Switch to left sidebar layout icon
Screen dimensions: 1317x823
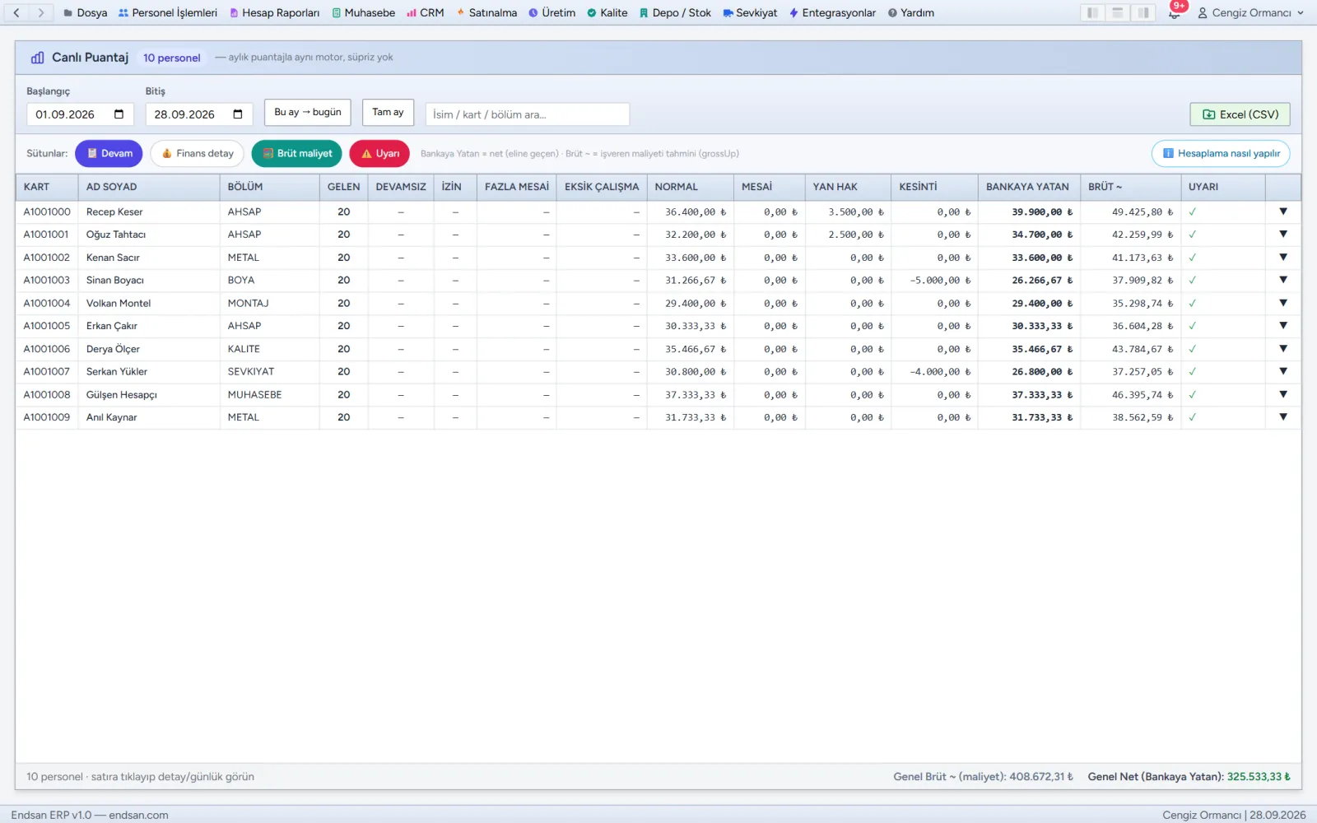(x=1092, y=12)
